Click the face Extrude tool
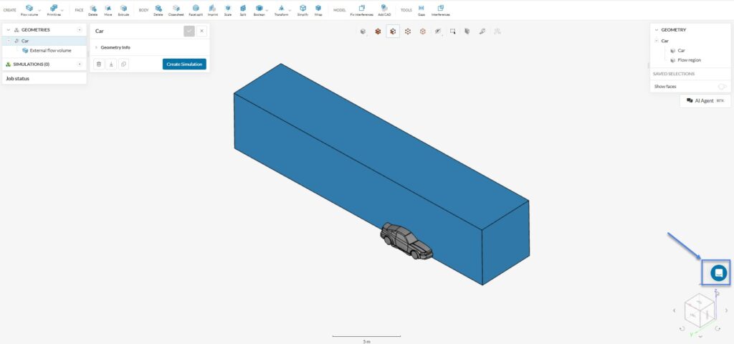734x344 pixels. tap(123, 10)
